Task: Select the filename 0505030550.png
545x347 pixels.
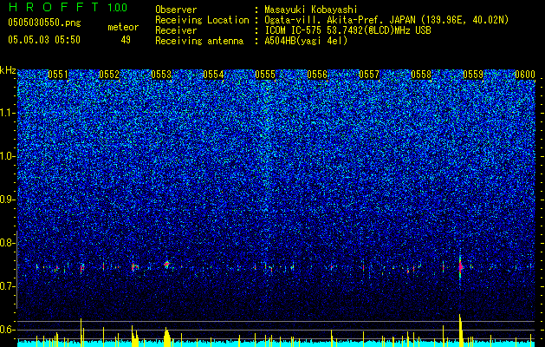Action: [44, 23]
